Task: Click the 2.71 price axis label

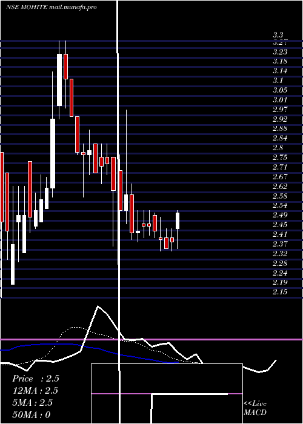Action: pyautogui.click(x=280, y=167)
